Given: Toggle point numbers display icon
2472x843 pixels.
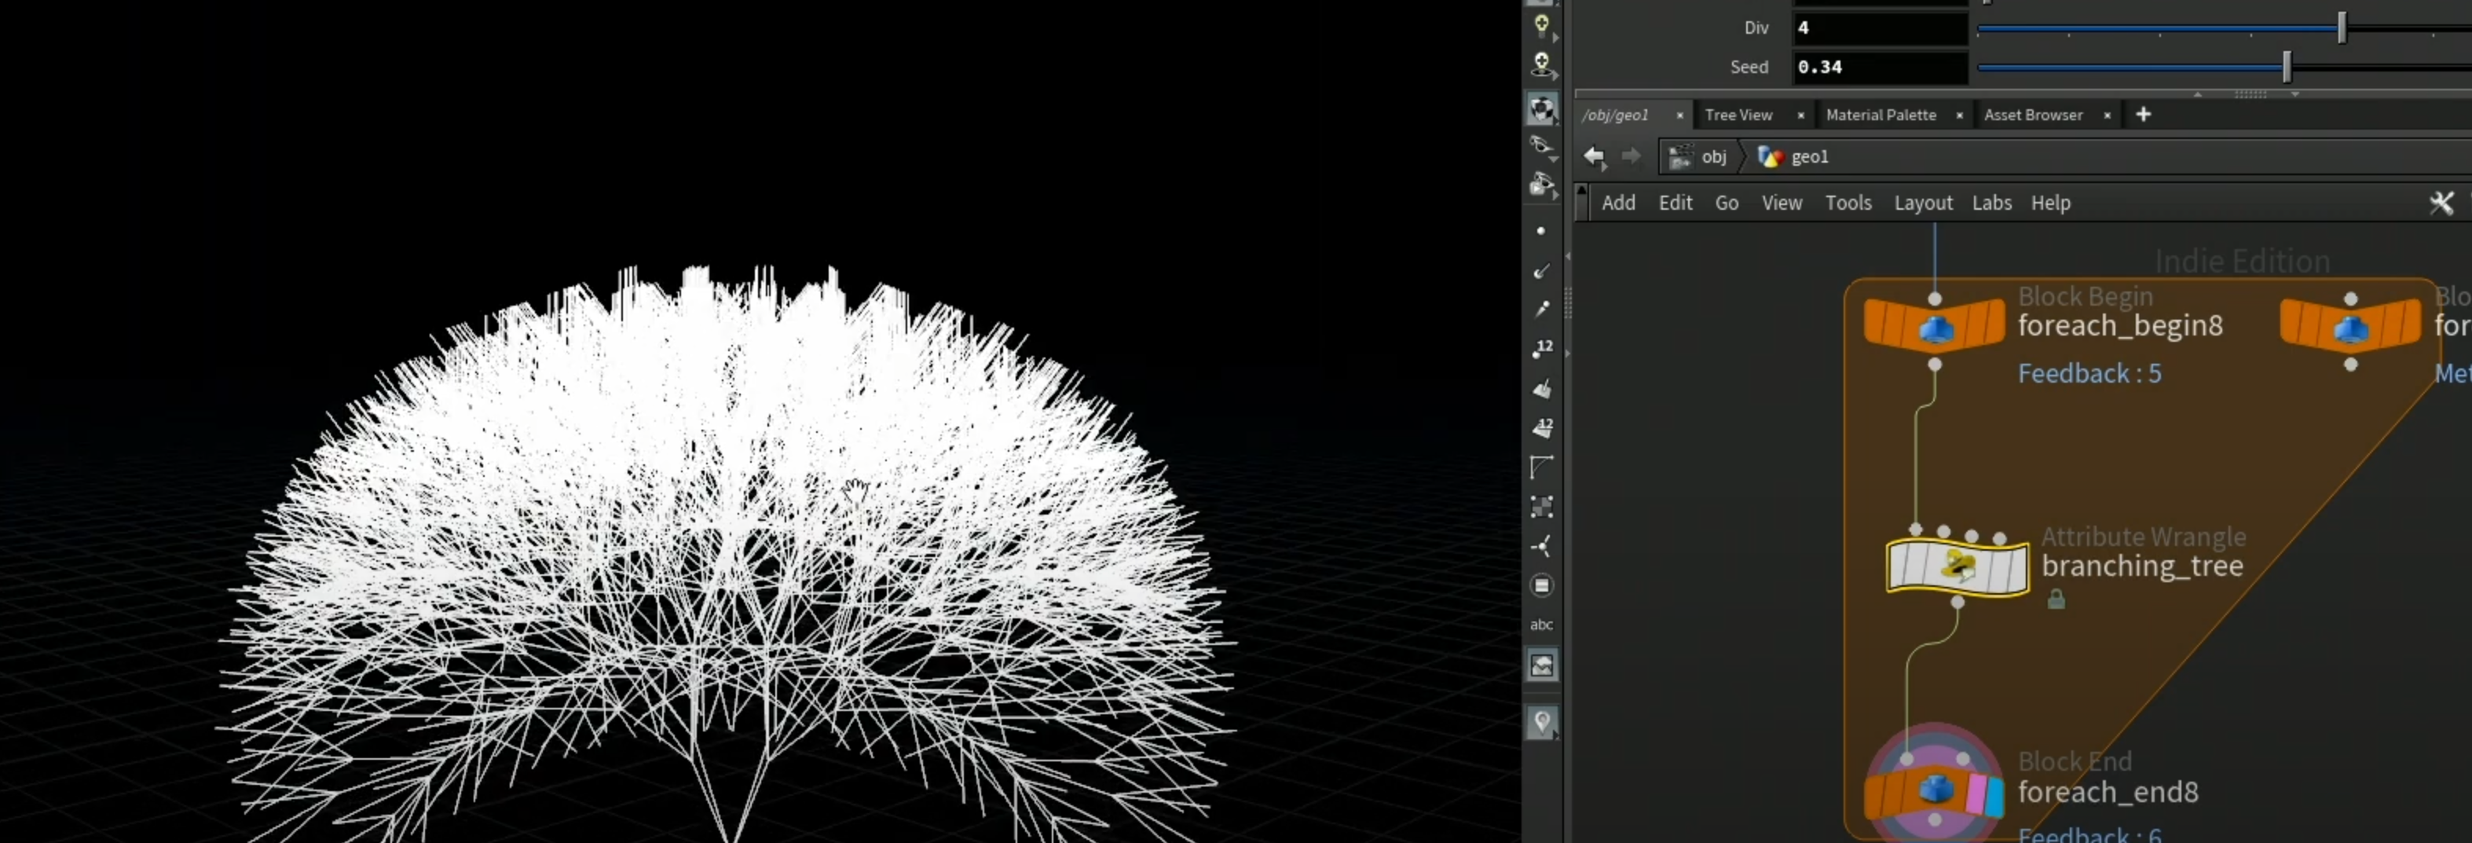Looking at the screenshot, I should 1541,349.
